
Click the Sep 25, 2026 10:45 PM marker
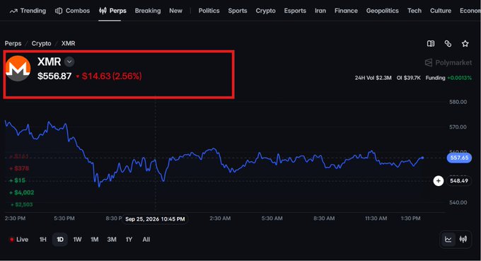click(155, 219)
